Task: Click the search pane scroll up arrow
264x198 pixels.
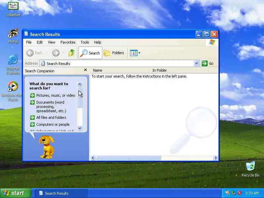Action: click(x=80, y=84)
